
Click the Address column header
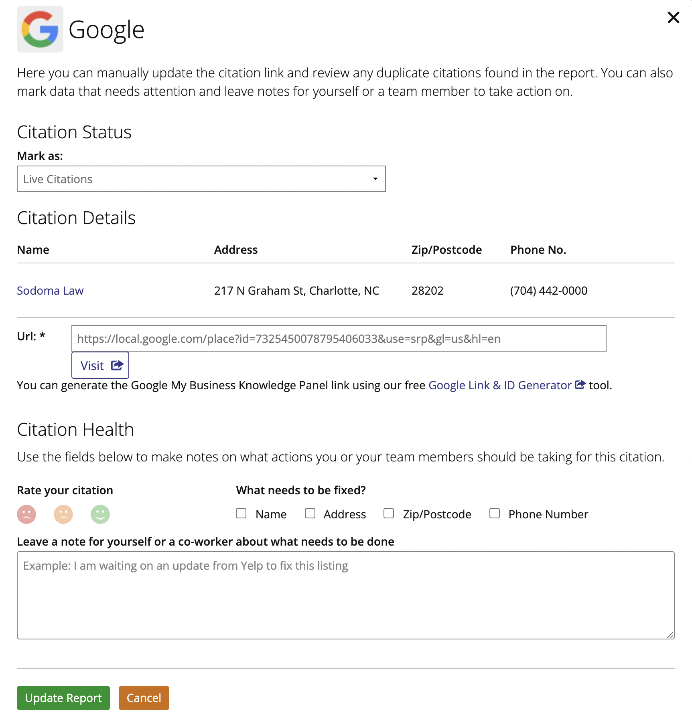(236, 250)
